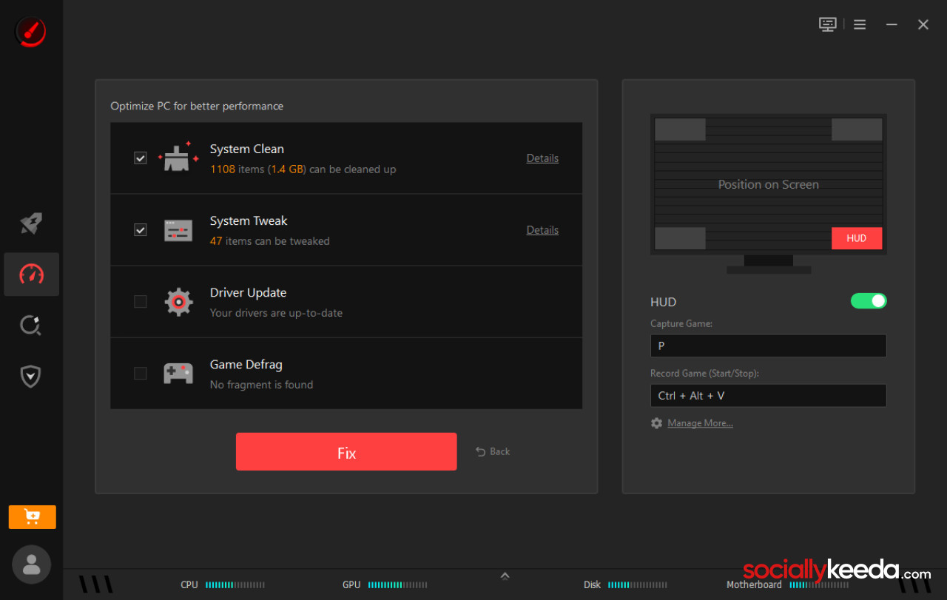
Task: Click the Record Game hotkey field
Action: (x=768, y=396)
